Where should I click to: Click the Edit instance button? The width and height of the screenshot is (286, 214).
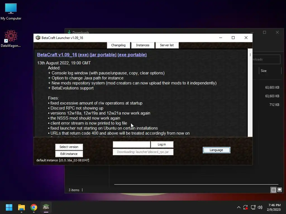(69, 154)
